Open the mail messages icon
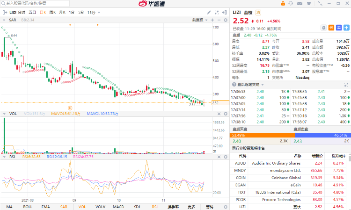Image resolution: width=351 pixels, height=210 pixels. pyautogui.click(x=300, y=3)
